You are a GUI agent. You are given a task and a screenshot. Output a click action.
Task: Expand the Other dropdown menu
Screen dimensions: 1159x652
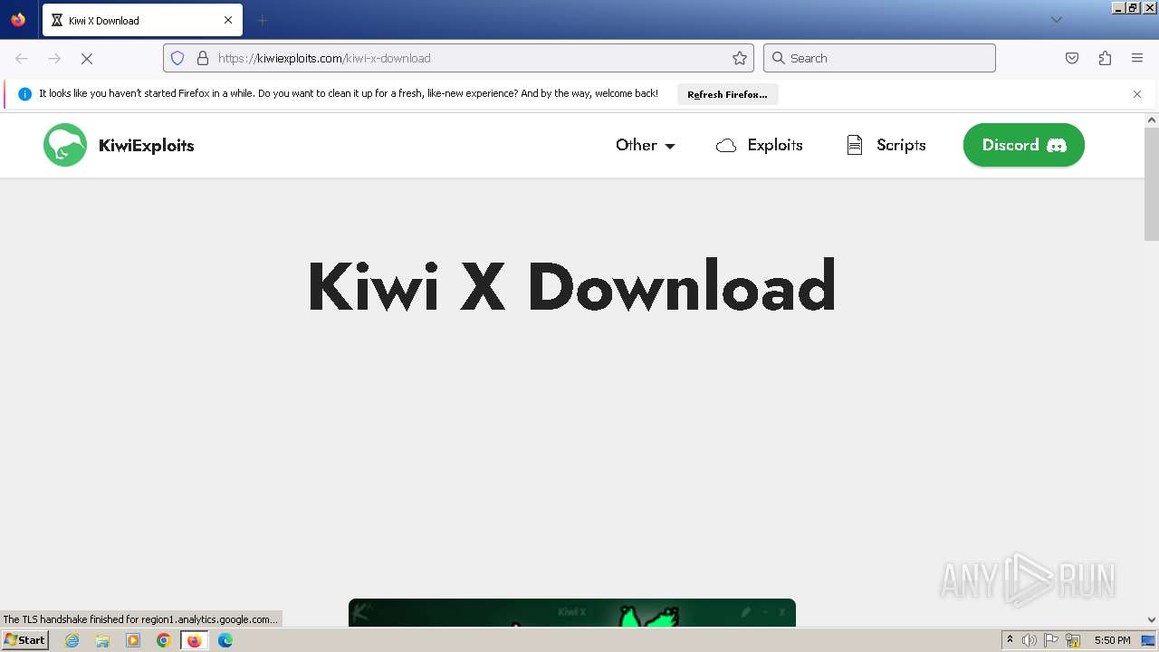[646, 145]
